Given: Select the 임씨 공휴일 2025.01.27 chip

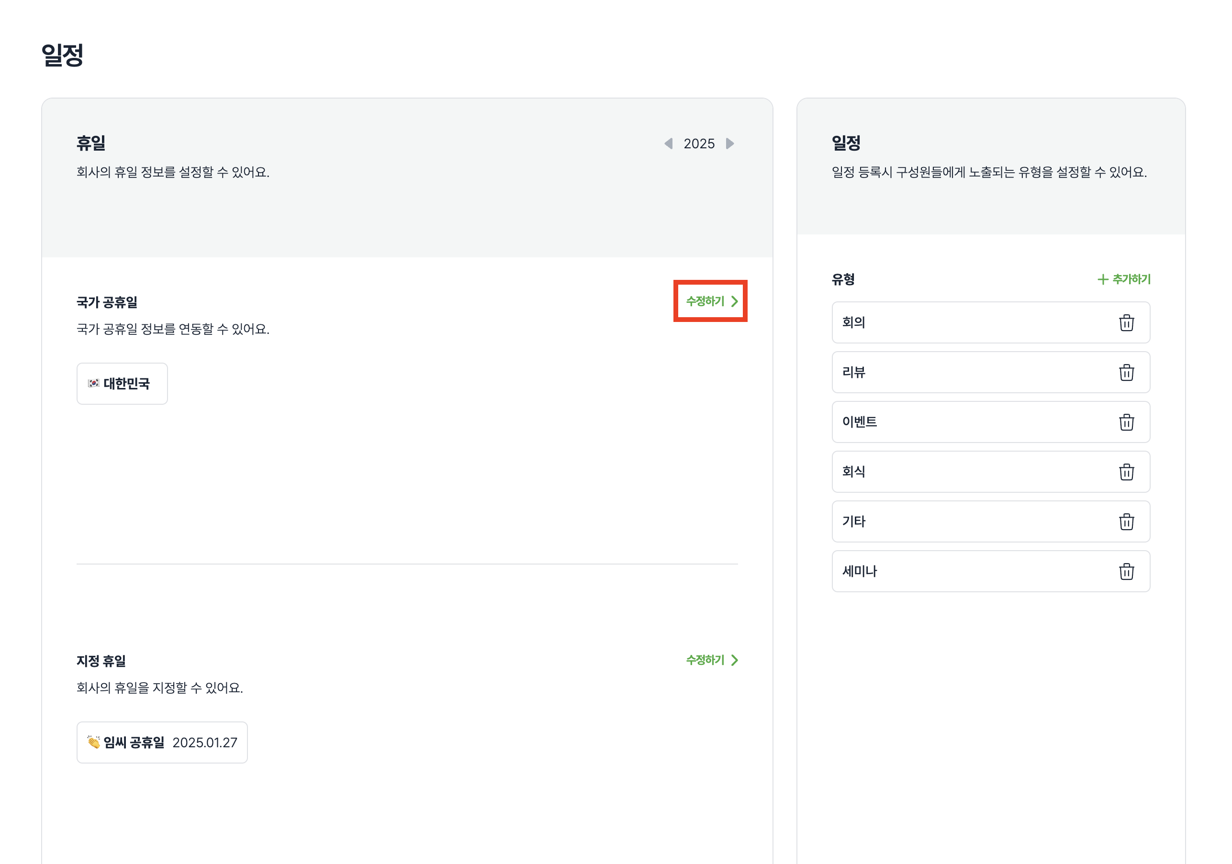Looking at the screenshot, I should click(161, 743).
